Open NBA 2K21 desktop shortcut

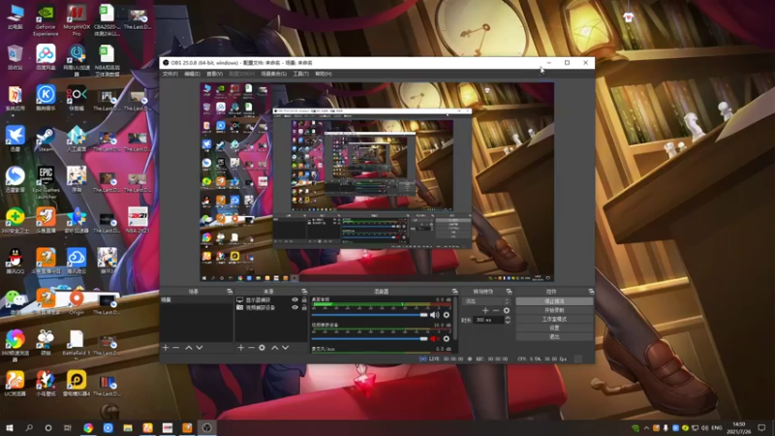(x=138, y=221)
